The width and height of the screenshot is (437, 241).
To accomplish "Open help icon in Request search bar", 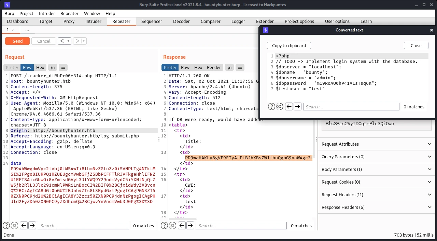I will [x=6, y=226].
